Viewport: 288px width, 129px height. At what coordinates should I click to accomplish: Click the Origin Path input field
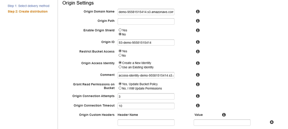pyautogui.click(x=146, y=21)
